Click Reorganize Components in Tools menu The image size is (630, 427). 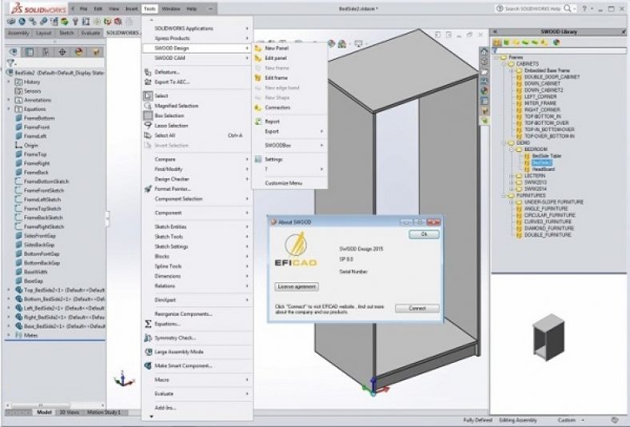click(x=183, y=314)
